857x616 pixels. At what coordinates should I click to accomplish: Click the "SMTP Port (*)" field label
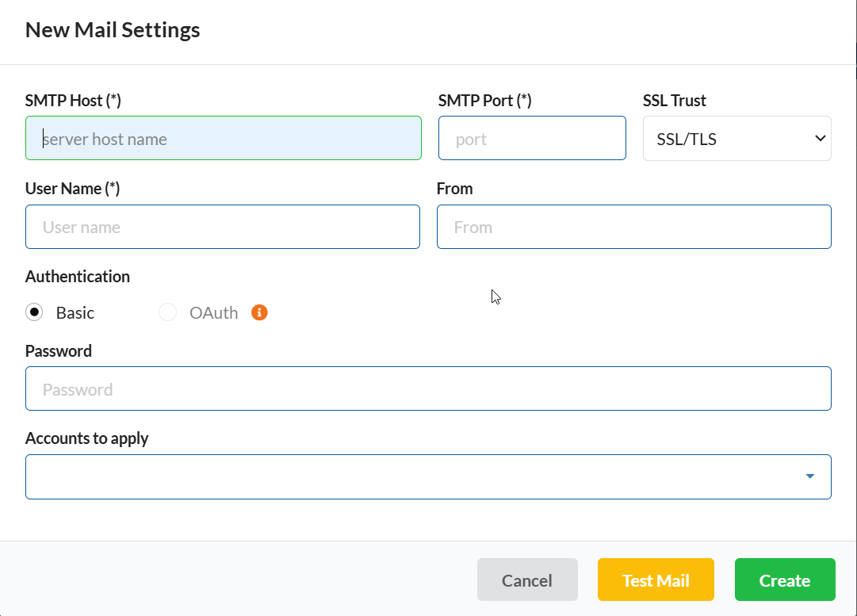484,101
